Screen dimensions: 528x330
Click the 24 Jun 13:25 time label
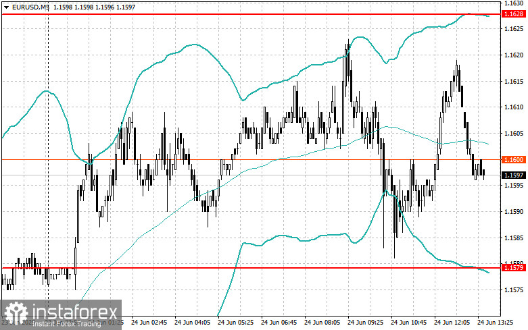click(x=495, y=323)
